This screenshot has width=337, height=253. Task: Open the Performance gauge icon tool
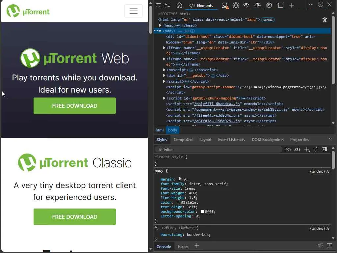point(257,5)
